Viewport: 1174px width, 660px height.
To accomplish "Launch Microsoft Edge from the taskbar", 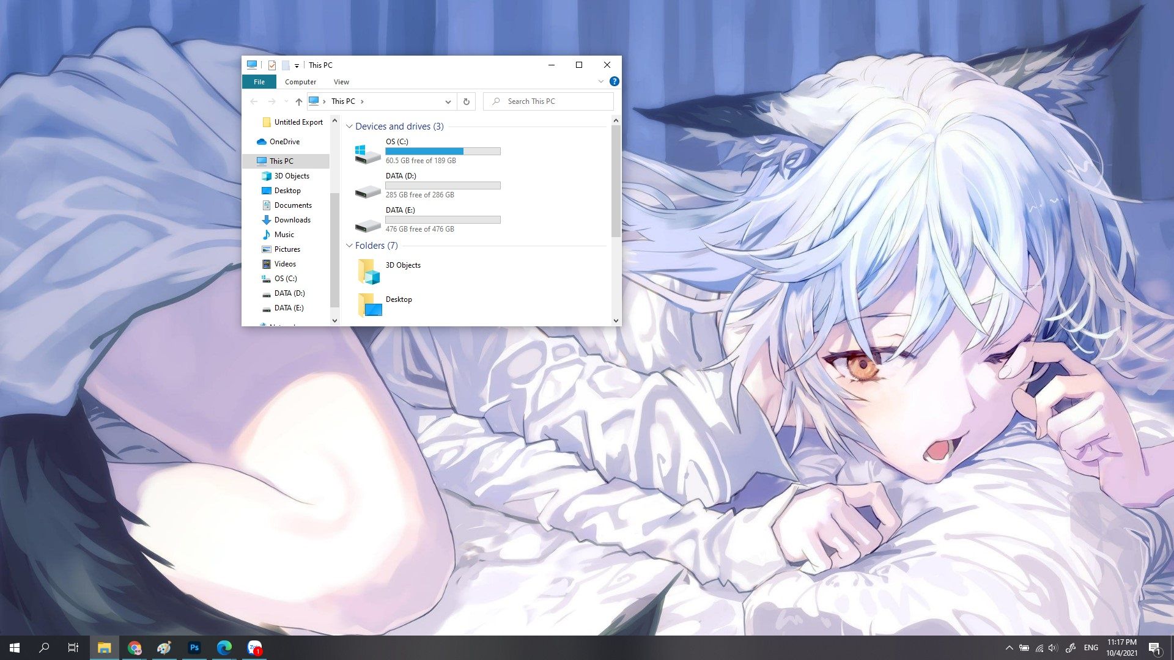I will click(x=224, y=648).
